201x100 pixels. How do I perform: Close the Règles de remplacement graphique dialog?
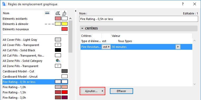[x=195, y=4]
